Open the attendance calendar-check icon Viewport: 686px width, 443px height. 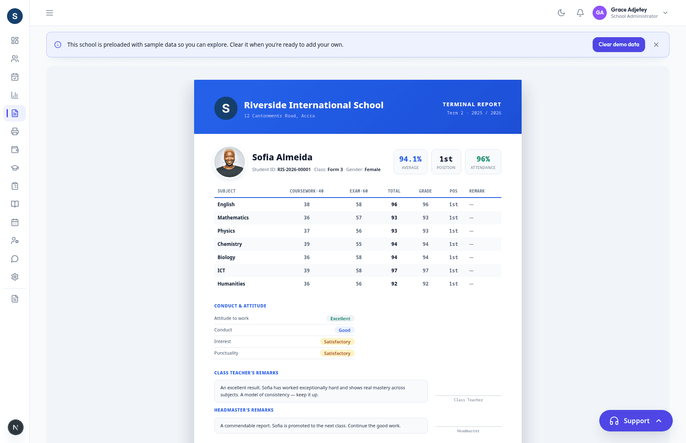point(15,77)
